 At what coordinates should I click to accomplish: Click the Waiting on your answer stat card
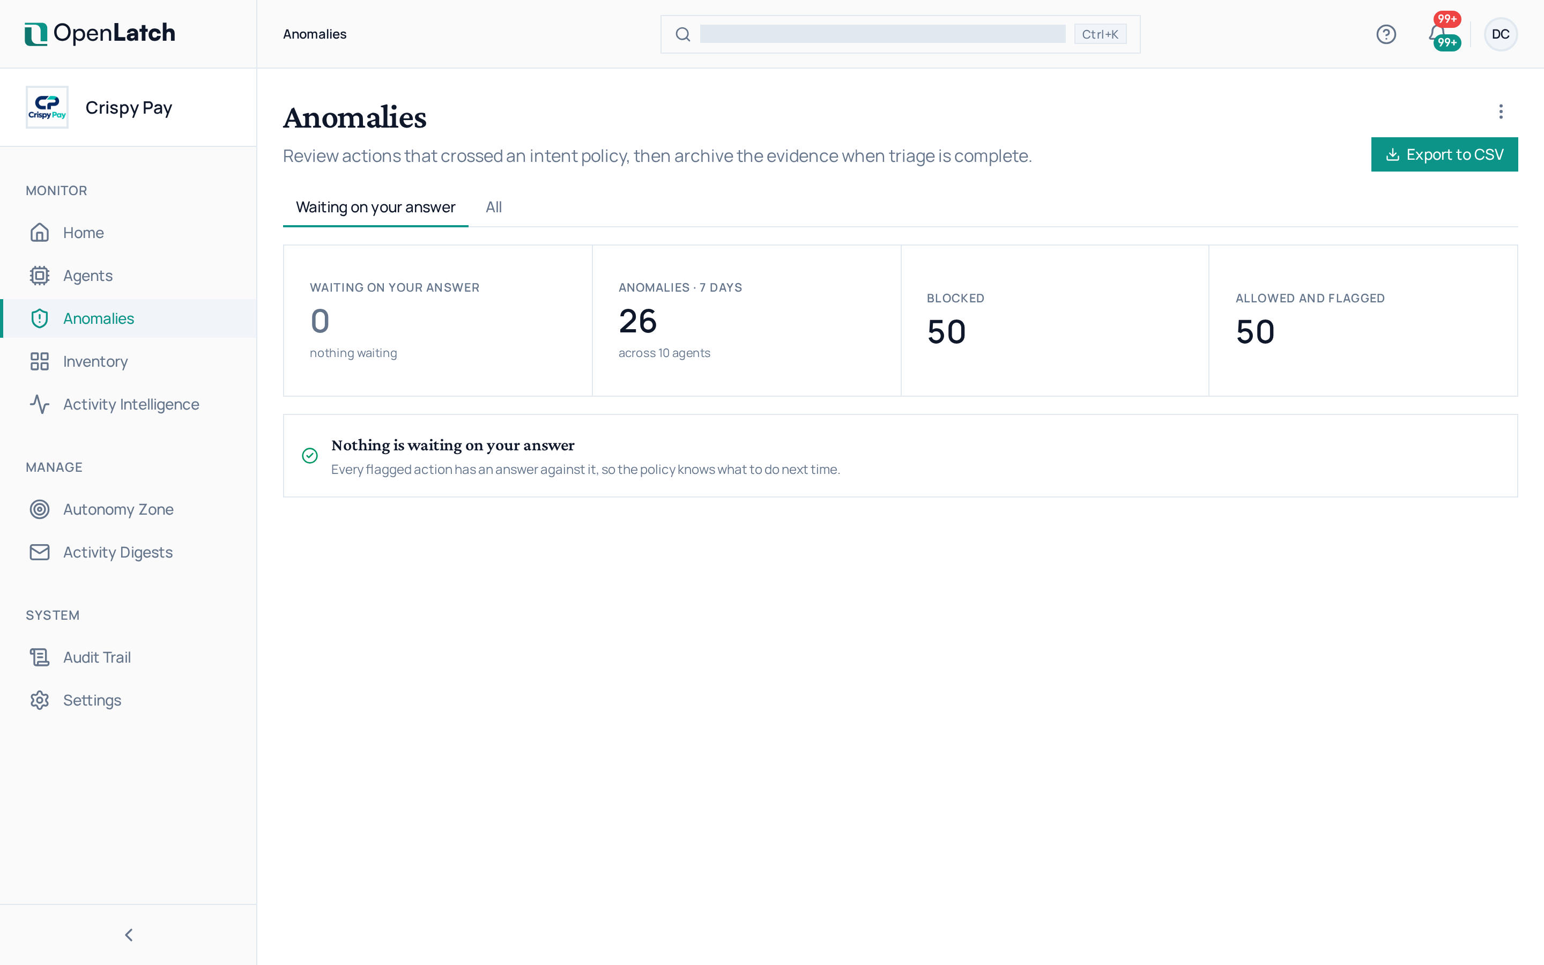tap(437, 321)
